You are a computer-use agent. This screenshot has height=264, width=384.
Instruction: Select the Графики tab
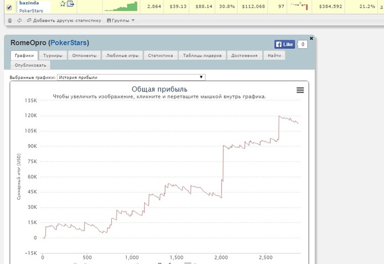click(x=24, y=55)
